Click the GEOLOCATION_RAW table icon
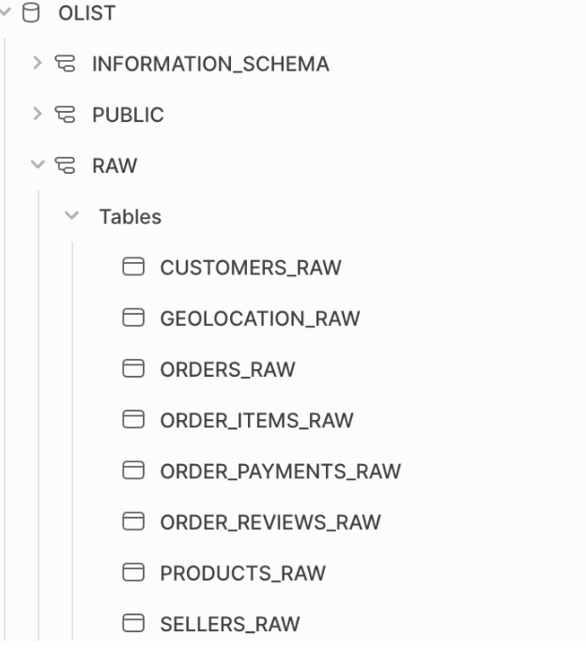 coord(133,318)
